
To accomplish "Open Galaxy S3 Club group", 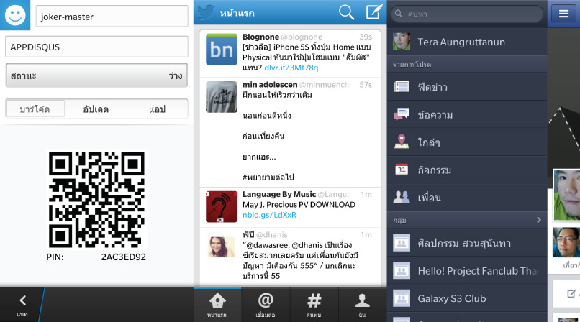I will (467, 298).
